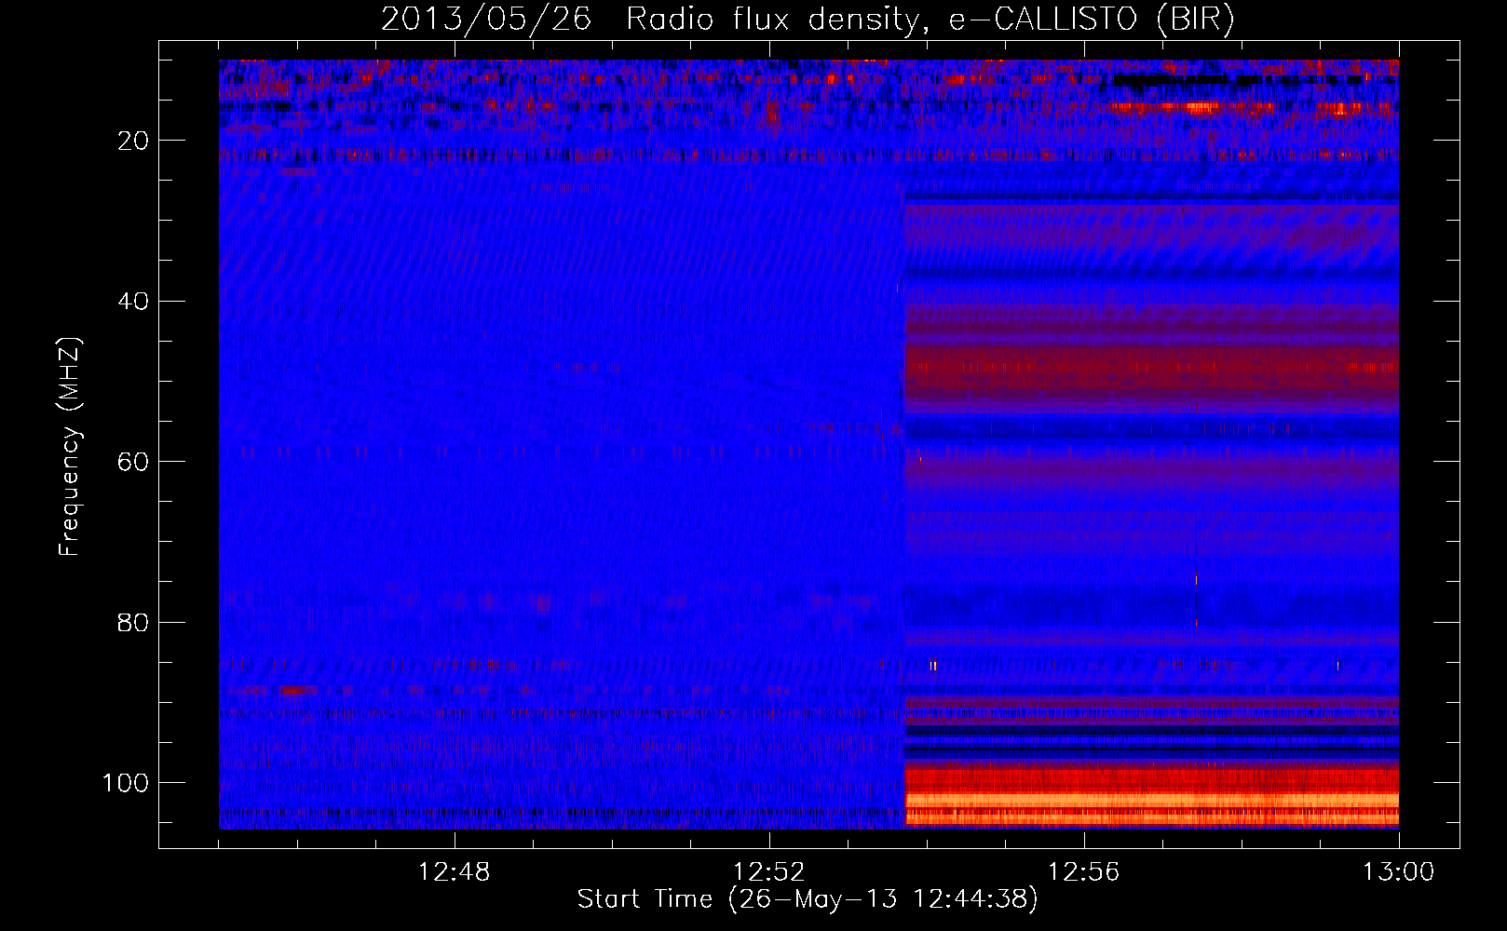The image size is (1507, 931).
Task: Click the red band near 48 MHz
Action: (1152, 366)
